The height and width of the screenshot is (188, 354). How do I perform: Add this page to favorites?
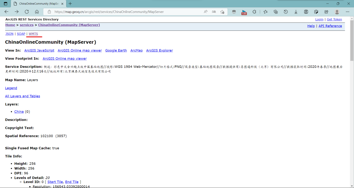[x=222, y=12]
